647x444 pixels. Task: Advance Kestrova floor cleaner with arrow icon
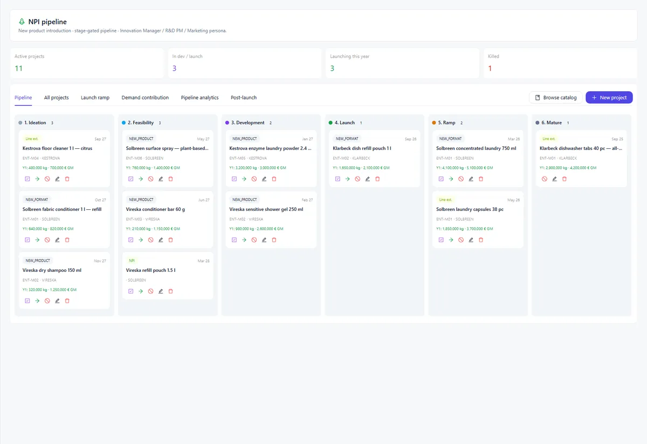point(37,179)
